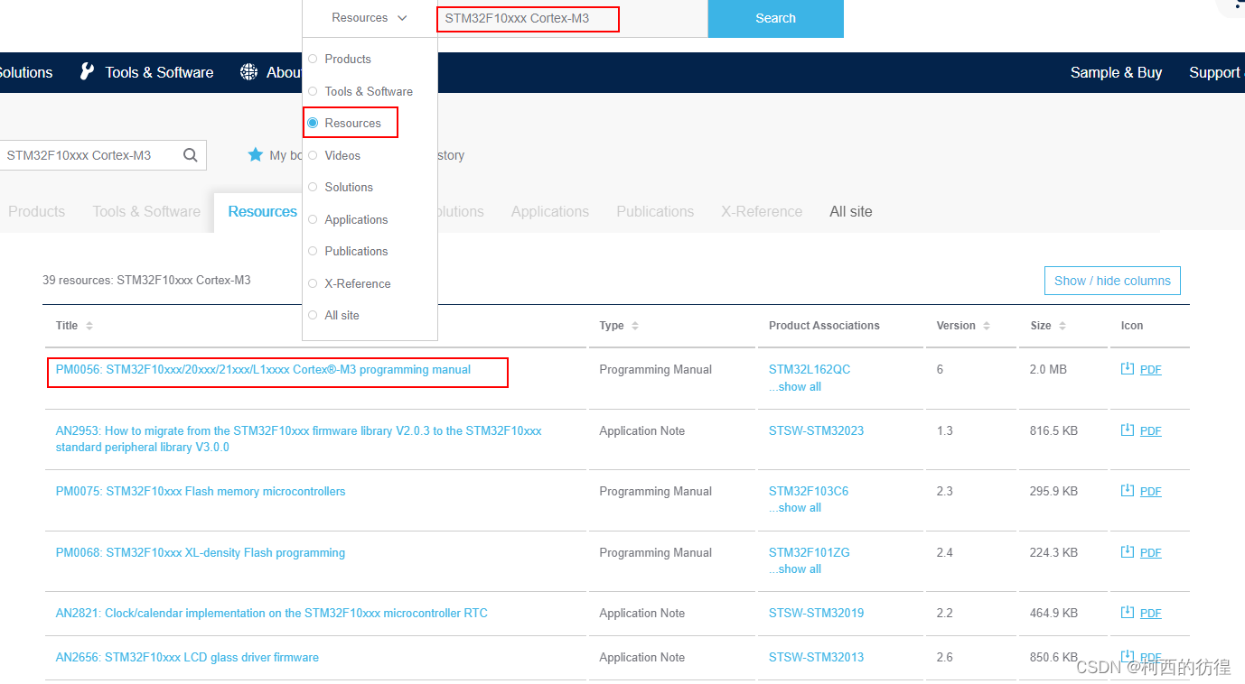Open AN2953 firmware library migration link
1245x684 pixels.
tap(298, 439)
